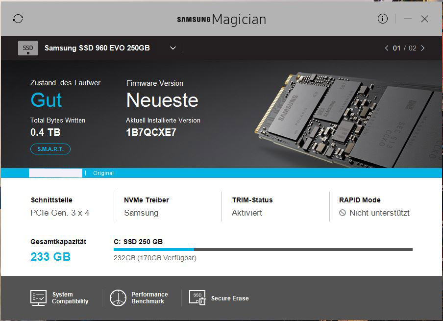
Task: Open System Compatibility
Action: click(x=70, y=298)
